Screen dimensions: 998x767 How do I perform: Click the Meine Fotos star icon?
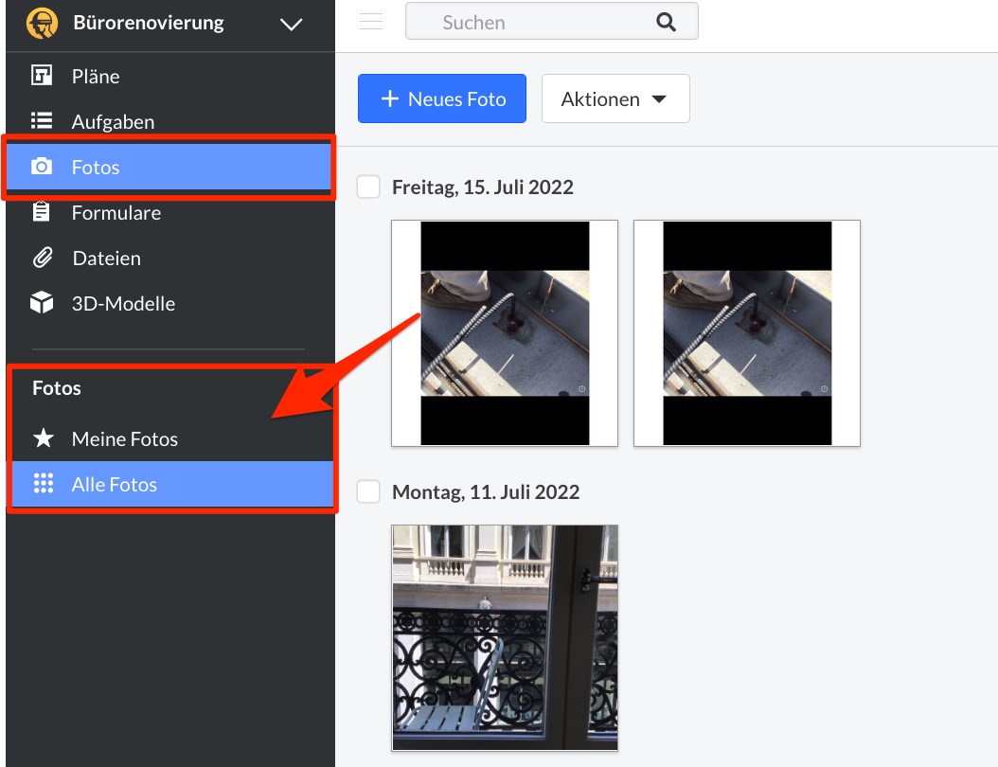tap(43, 438)
